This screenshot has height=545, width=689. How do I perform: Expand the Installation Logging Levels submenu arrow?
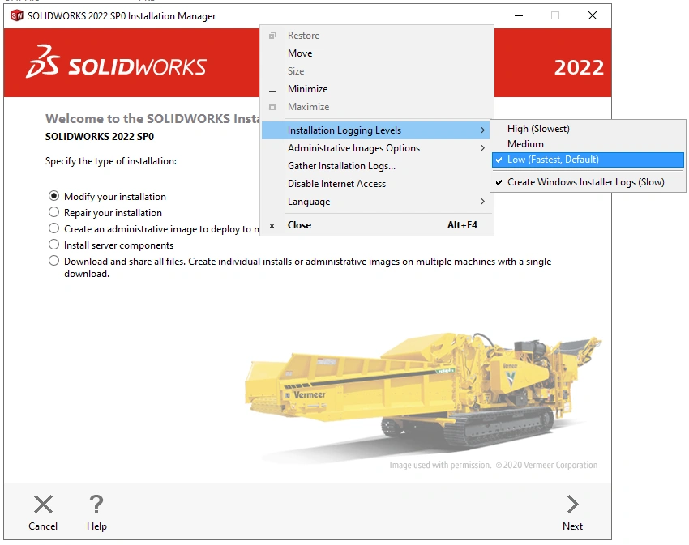coord(482,130)
